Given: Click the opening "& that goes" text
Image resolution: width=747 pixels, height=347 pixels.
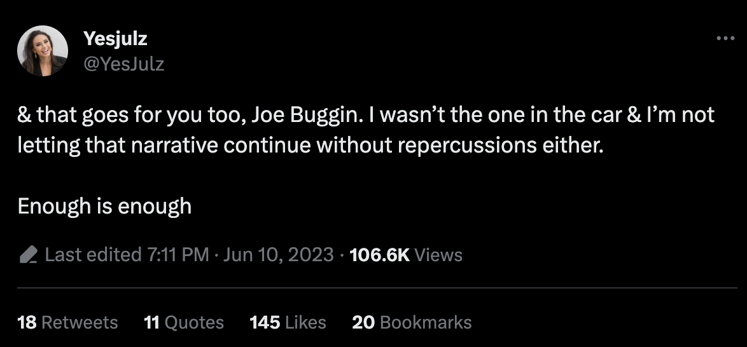Looking at the screenshot, I should coord(67,115).
